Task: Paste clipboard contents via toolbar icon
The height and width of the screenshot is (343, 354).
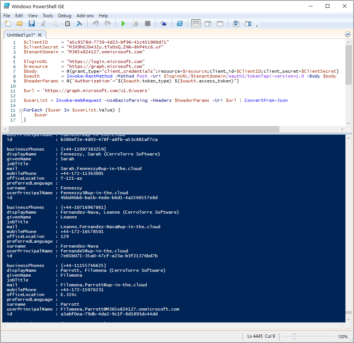Action: coord(68,23)
